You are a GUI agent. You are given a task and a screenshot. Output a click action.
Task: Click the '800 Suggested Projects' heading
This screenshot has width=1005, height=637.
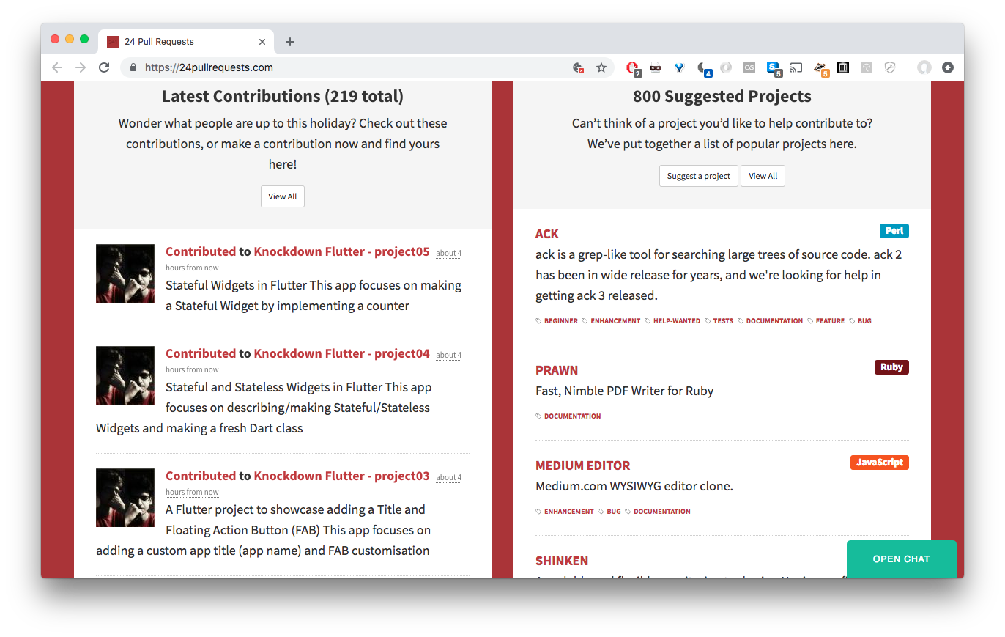point(722,96)
